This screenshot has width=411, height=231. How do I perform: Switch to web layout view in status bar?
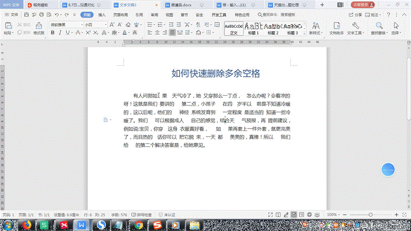click(310, 214)
